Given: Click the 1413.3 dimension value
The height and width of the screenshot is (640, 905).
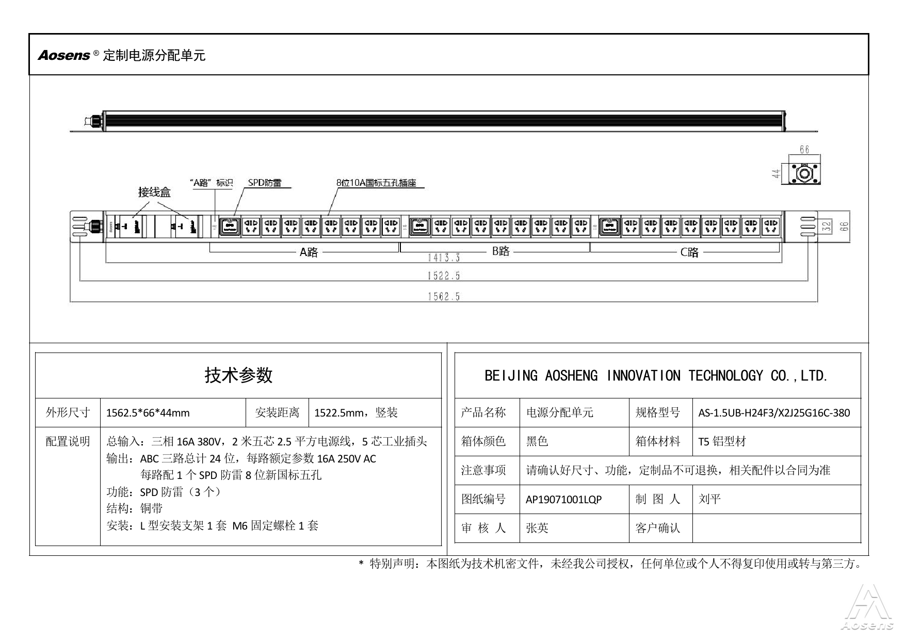Looking at the screenshot, I should click(x=444, y=257).
